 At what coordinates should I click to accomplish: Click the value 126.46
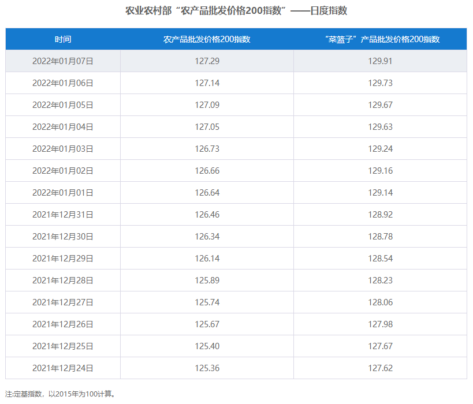coord(207,215)
